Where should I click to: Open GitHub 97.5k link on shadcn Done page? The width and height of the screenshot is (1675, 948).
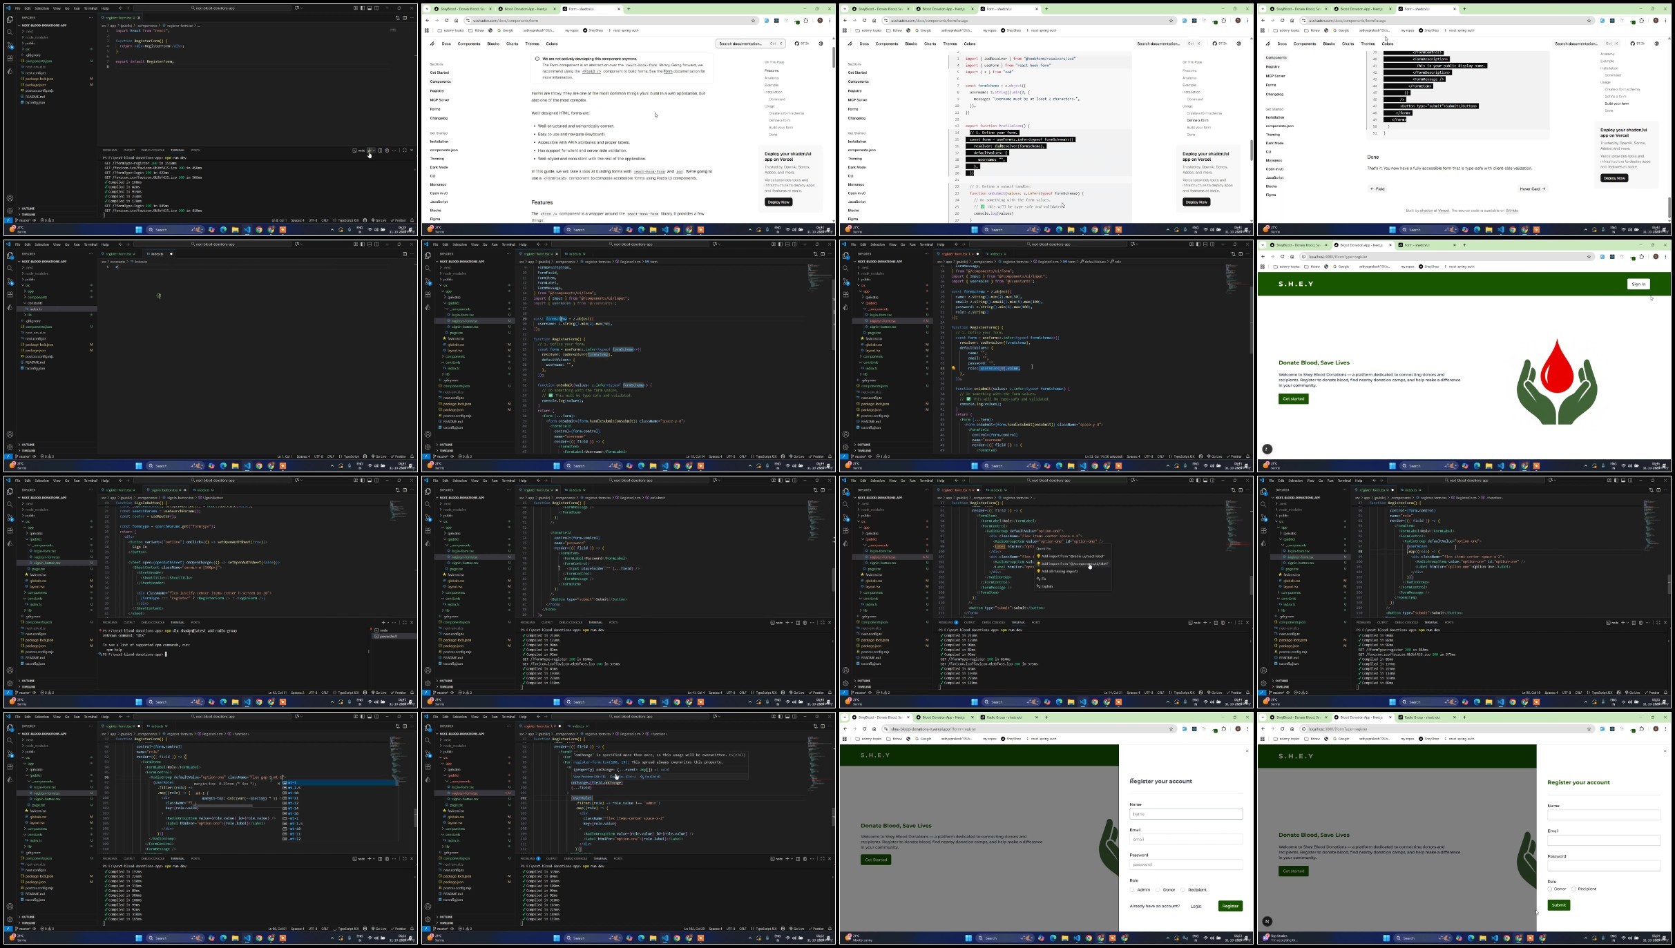click(1636, 43)
